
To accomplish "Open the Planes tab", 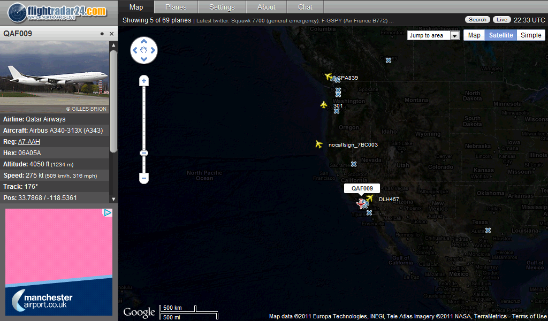I will (x=176, y=7).
